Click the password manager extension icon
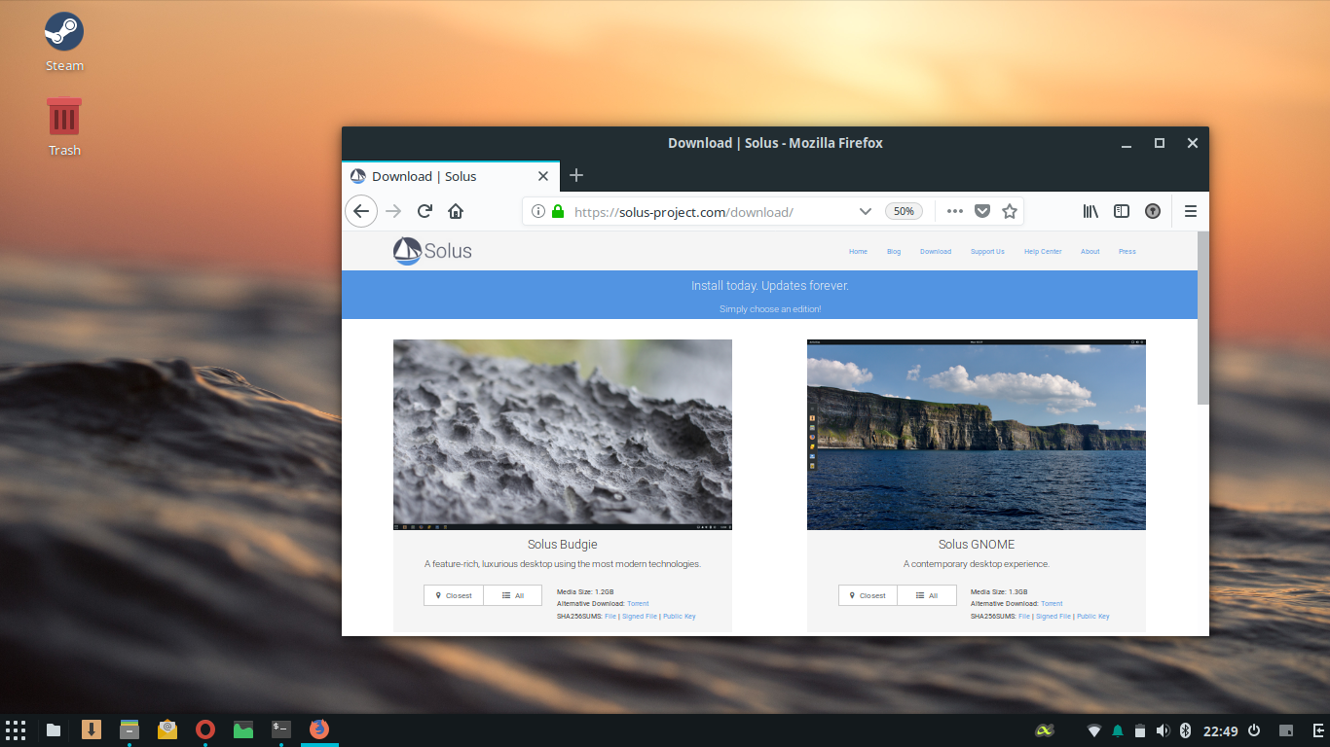The image size is (1330, 747). 1153,211
